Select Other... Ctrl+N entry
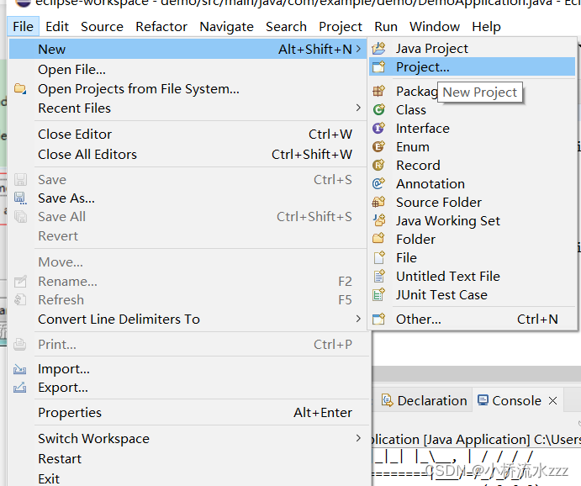The image size is (581, 486). tap(472, 319)
